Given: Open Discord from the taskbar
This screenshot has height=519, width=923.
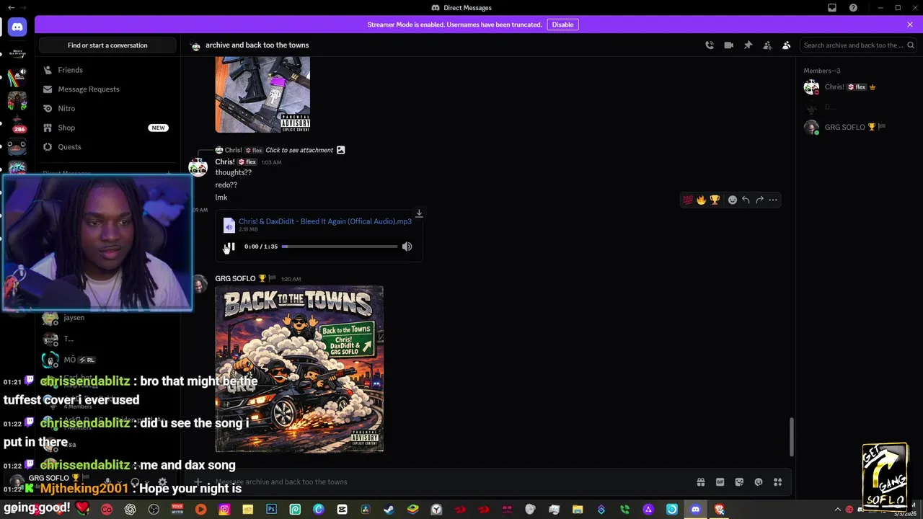Looking at the screenshot, I should point(695,510).
